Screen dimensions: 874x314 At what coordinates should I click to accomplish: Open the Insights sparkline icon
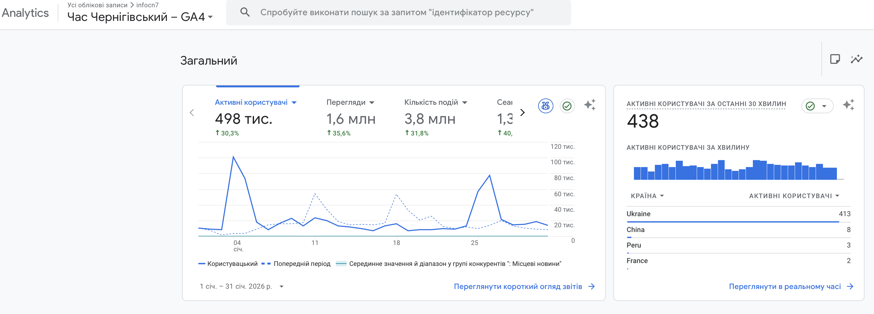[856, 59]
